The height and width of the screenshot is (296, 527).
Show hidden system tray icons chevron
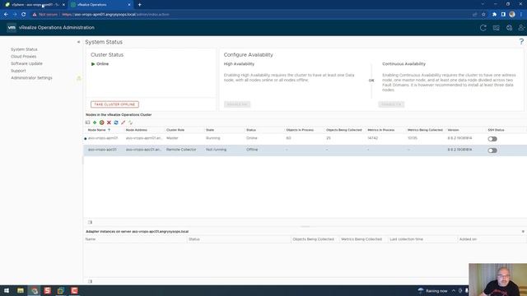(454, 290)
